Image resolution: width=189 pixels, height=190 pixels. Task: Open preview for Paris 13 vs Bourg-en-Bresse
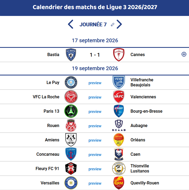click(x=95, y=112)
